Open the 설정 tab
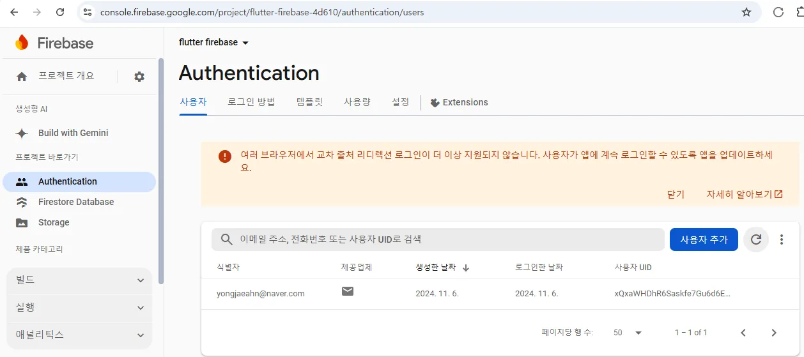Viewport: 804px width, 357px height. (x=400, y=102)
